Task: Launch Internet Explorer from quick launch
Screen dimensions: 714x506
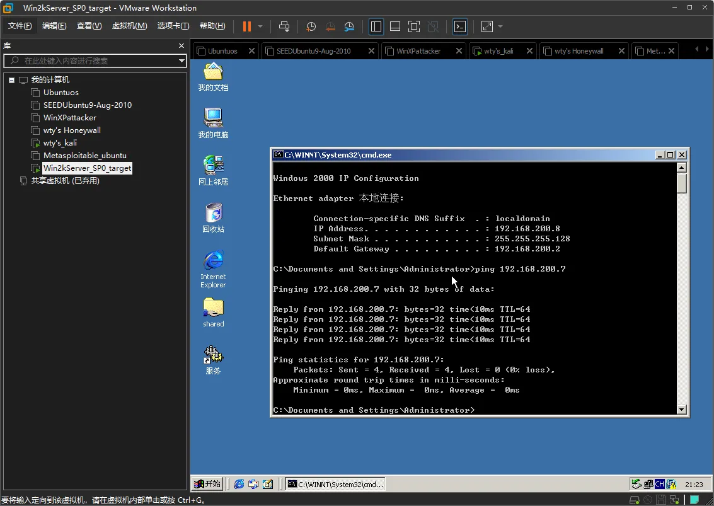Action: [x=239, y=484]
